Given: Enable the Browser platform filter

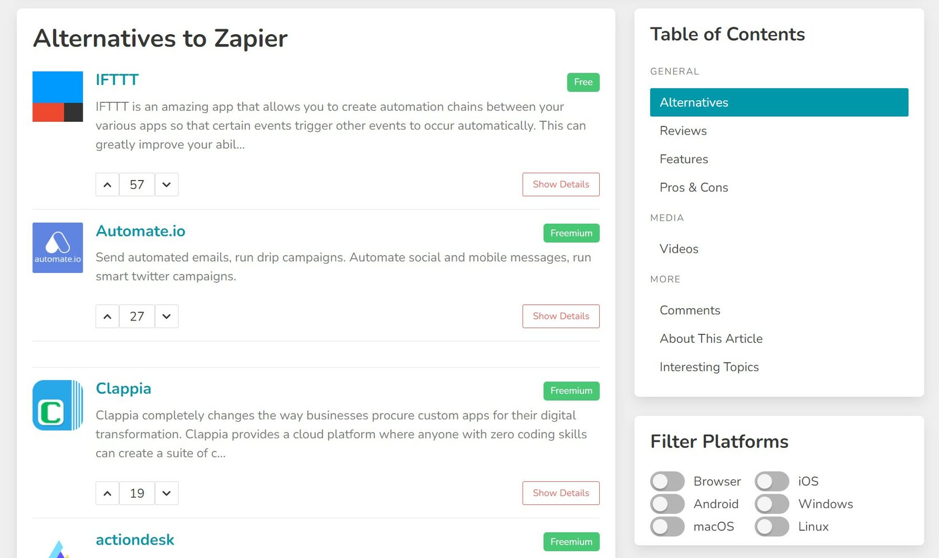Looking at the screenshot, I should [x=667, y=481].
